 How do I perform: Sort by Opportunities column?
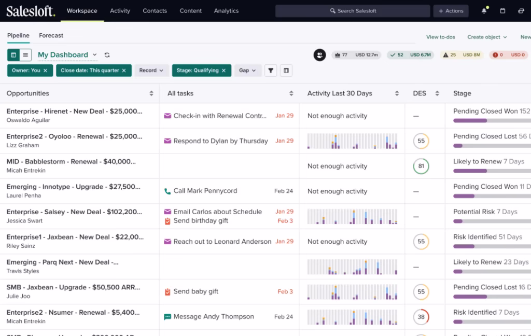151,93
